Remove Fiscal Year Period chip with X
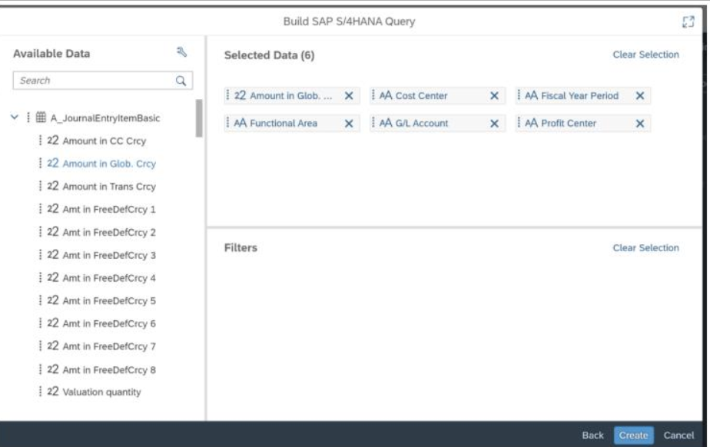Viewport: 710px width, 447px height. click(640, 96)
